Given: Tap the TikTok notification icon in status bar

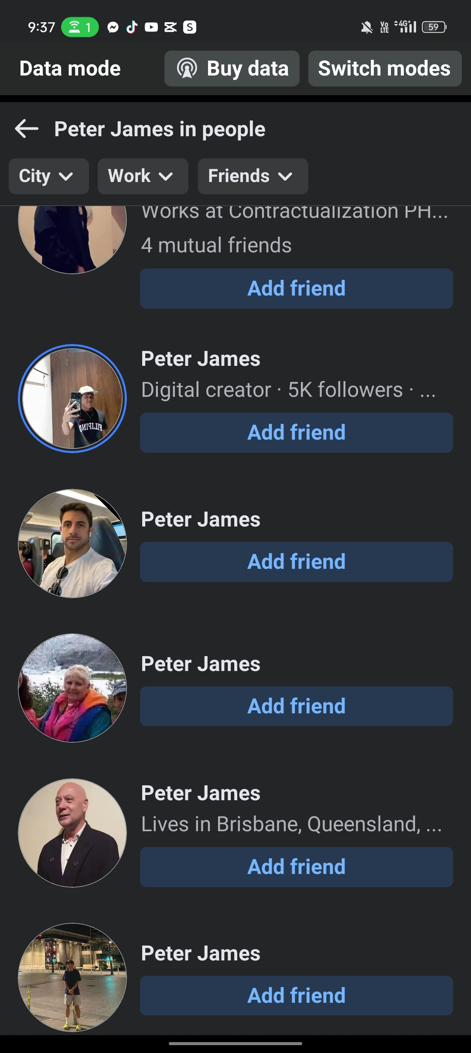Looking at the screenshot, I should coord(132,28).
